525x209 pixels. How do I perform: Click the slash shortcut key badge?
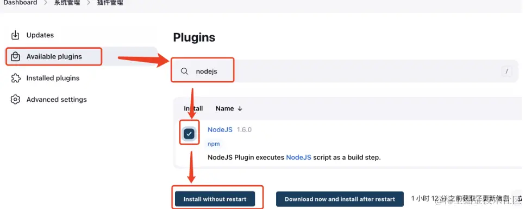pyautogui.click(x=507, y=71)
